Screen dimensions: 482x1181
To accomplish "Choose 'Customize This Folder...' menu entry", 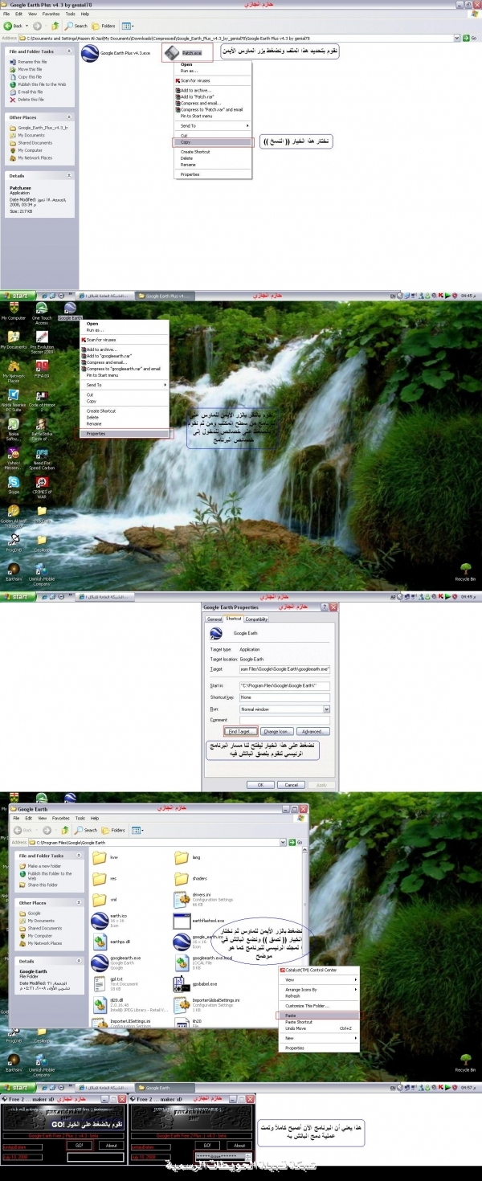I will (x=318, y=1006).
